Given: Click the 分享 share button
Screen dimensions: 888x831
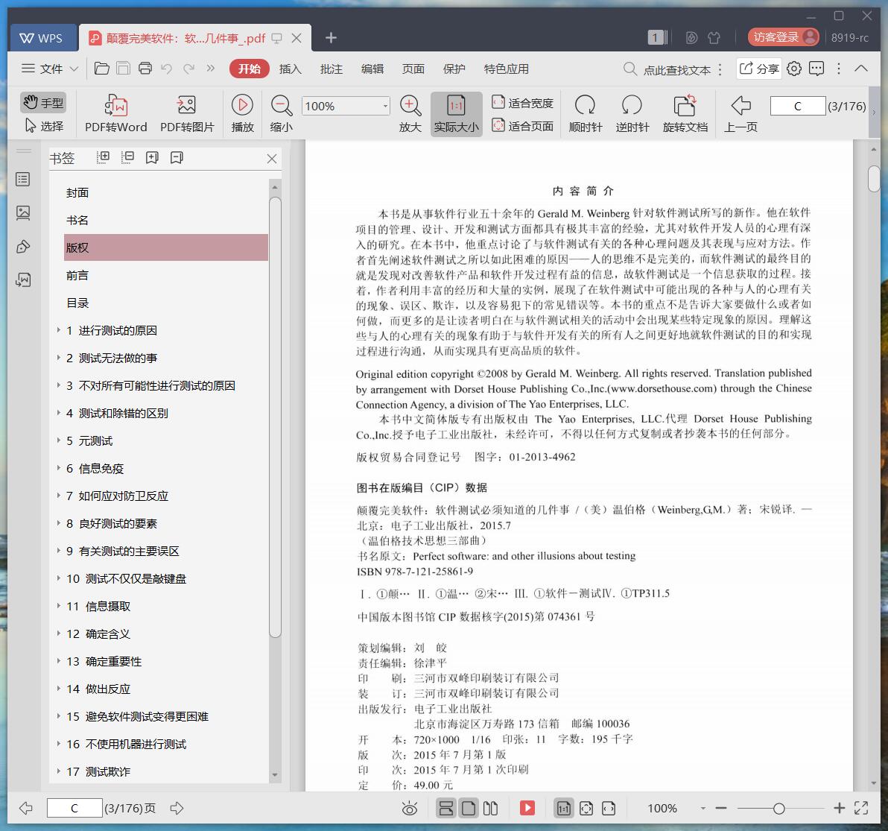Looking at the screenshot, I should click(759, 69).
